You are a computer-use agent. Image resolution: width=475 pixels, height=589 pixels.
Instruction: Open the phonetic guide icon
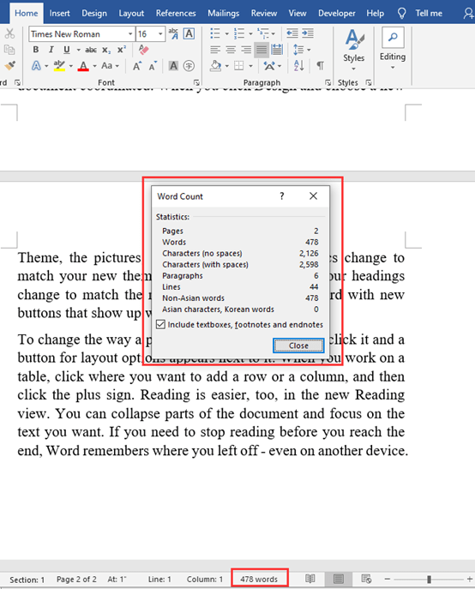click(x=173, y=33)
